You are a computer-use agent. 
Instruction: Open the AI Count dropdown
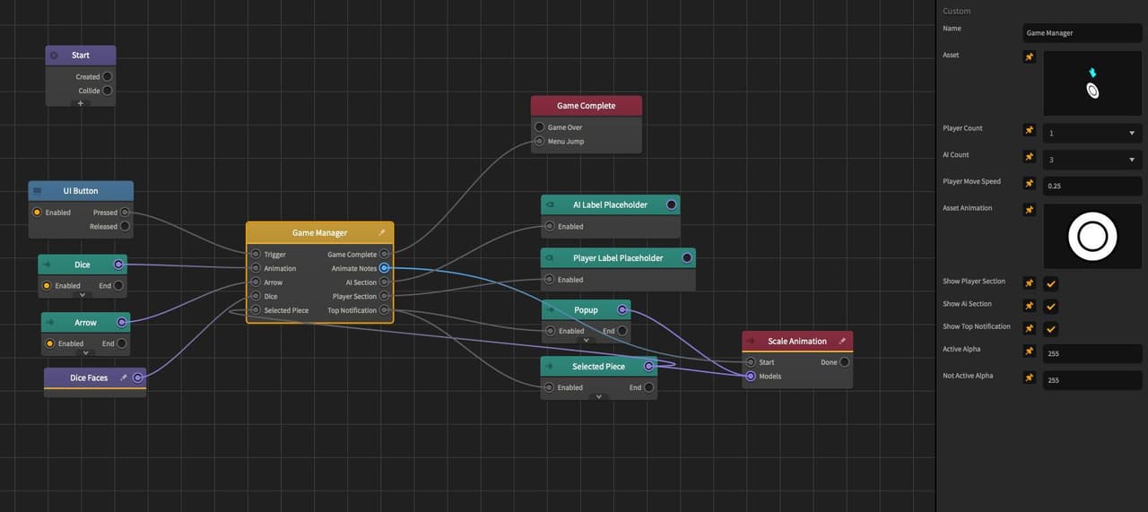click(x=1092, y=160)
